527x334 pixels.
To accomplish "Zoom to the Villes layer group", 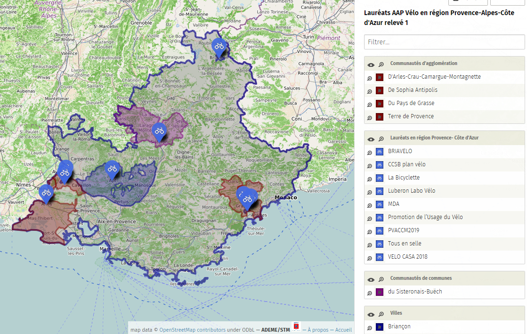I will (381, 315).
